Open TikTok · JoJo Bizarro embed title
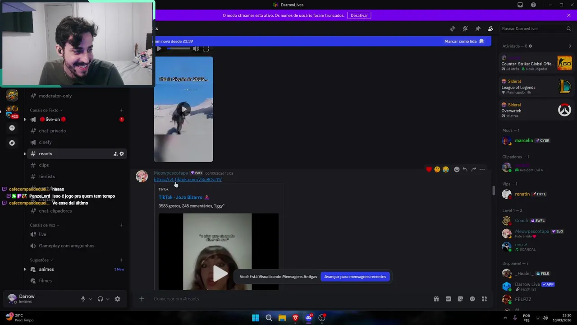 183,197
